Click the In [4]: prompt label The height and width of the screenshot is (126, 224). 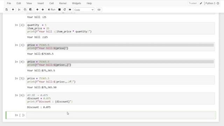point(20,62)
